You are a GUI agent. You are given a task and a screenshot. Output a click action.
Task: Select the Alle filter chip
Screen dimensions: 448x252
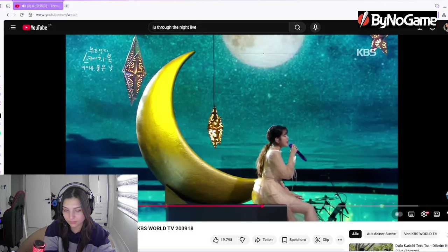click(355, 234)
